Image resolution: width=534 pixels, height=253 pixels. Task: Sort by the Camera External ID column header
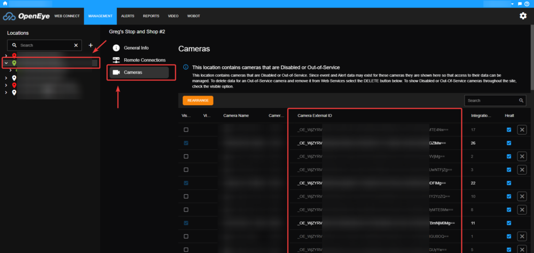pos(315,115)
